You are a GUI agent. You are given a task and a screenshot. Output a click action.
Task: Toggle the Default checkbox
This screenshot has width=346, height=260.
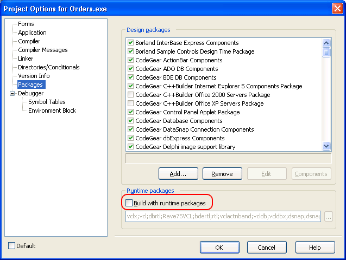point(12,246)
